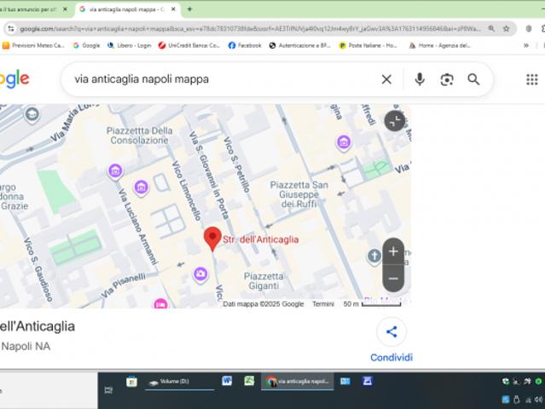
Task: Open a new browser tab
Action: tap(189, 9)
